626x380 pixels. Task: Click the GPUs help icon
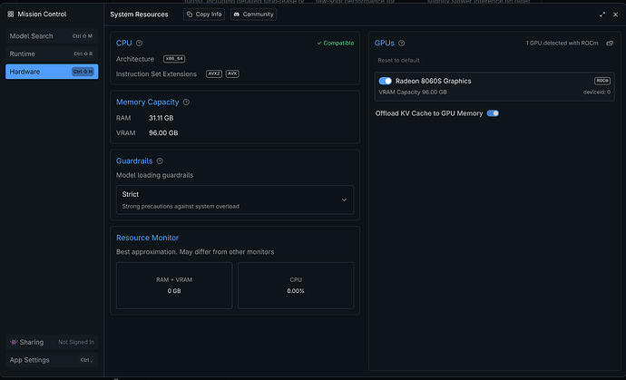click(402, 44)
